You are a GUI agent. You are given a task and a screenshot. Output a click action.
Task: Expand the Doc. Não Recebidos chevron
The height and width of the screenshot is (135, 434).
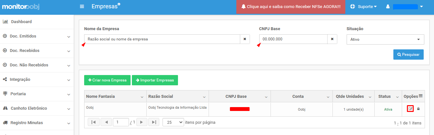click(x=69, y=65)
